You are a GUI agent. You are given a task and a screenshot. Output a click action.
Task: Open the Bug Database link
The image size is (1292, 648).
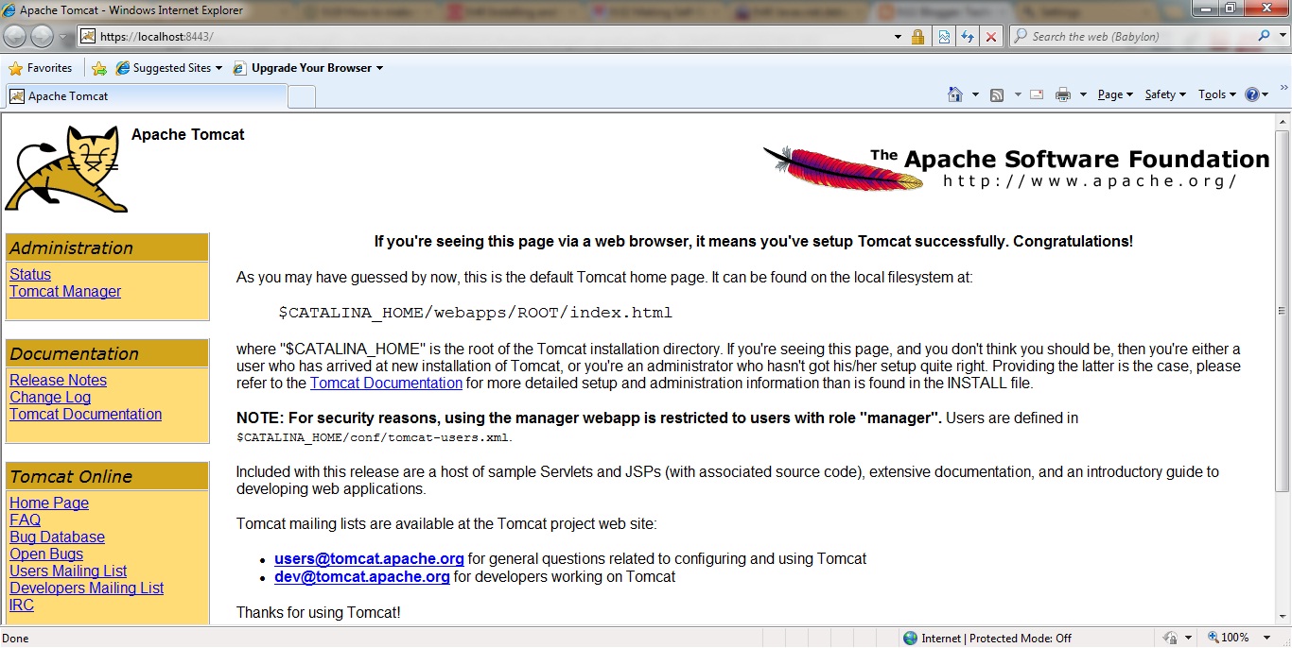57,537
